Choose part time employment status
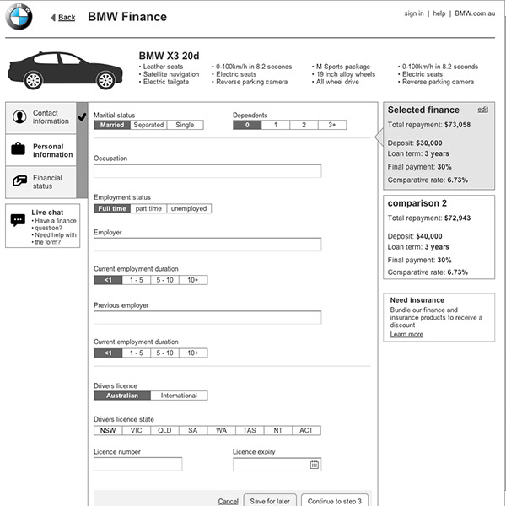Viewport: 506px width, 506px height. click(148, 208)
